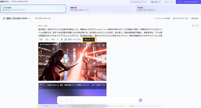Click the timestamp 02-27 16:44
This screenshot has width=201, height=108.
(x=43, y=26)
